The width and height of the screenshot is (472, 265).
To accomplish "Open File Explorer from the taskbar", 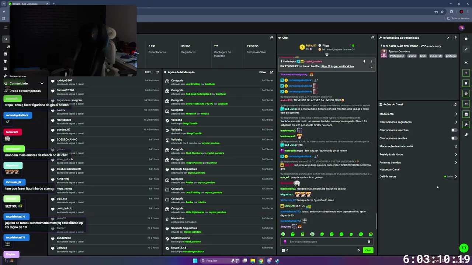I will pyautogui.click(x=253, y=261).
